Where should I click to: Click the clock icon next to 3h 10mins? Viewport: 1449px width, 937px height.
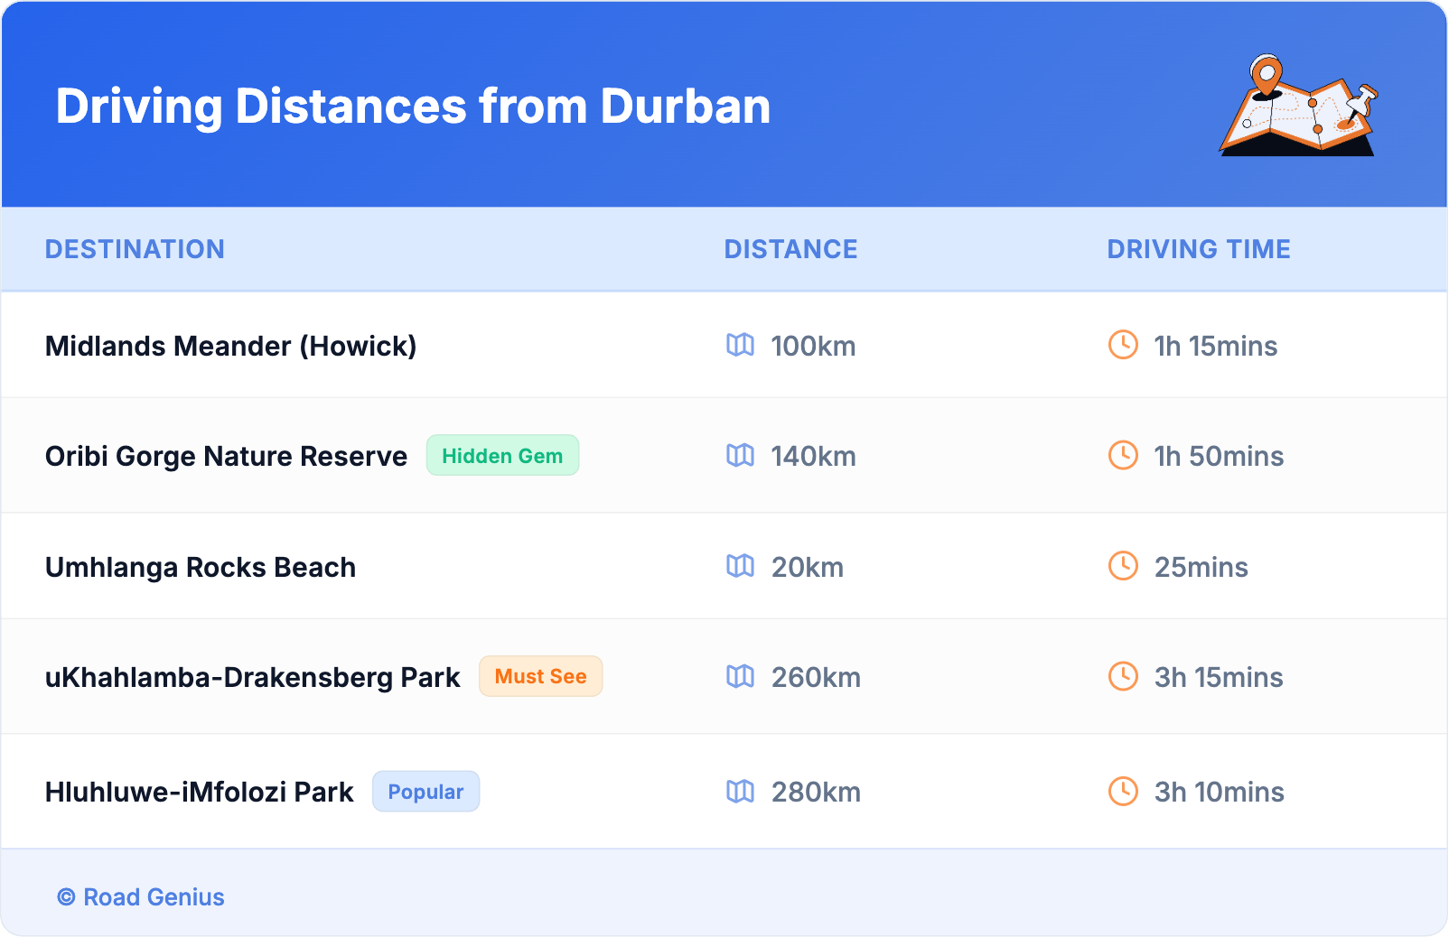pos(1123,792)
